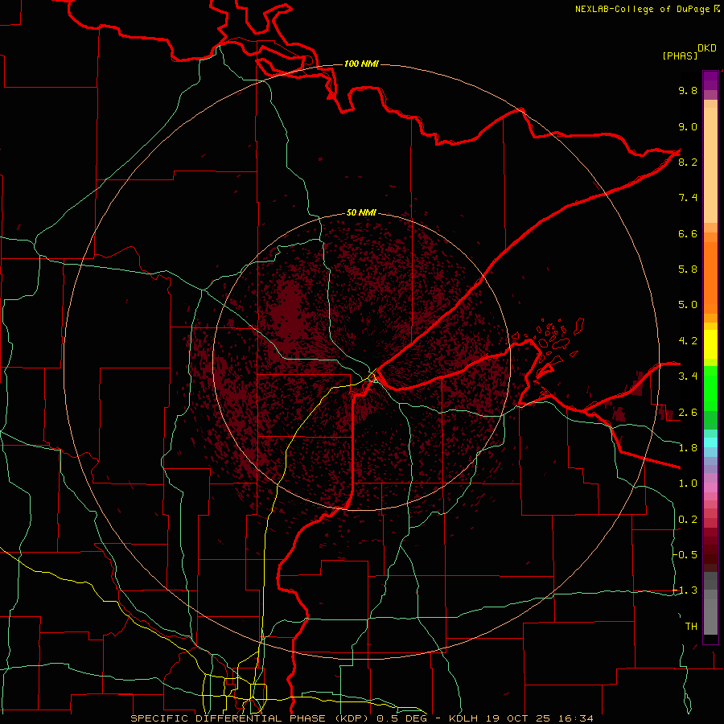Click the TH label on the scale
The height and width of the screenshot is (724, 724).
pyautogui.click(x=691, y=626)
